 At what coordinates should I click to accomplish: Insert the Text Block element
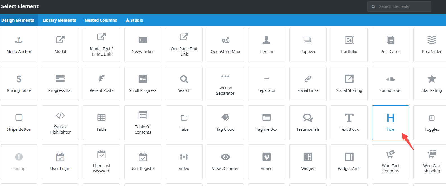pyautogui.click(x=349, y=123)
